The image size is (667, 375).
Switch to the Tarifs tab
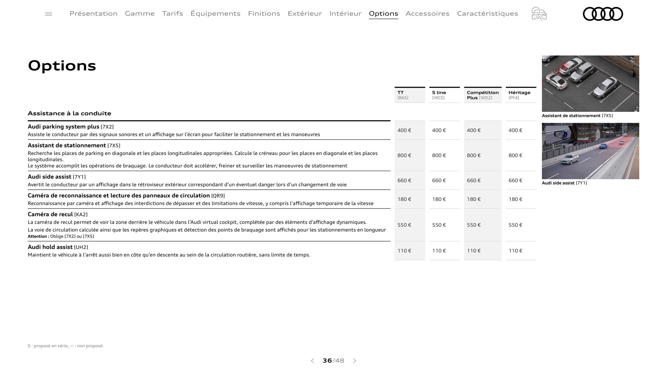click(x=173, y=13)
